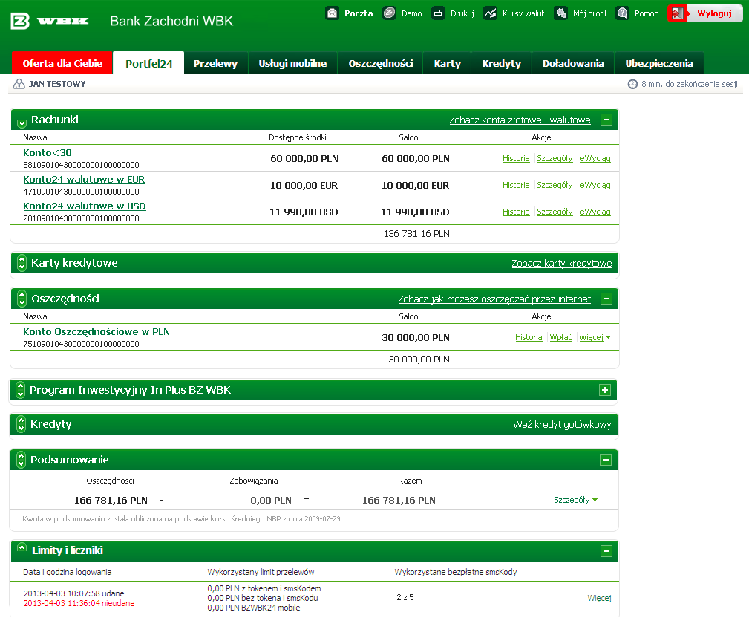Open the Pomoc help icon
This screenshot has width=749, height=618.
pos(622,13)
